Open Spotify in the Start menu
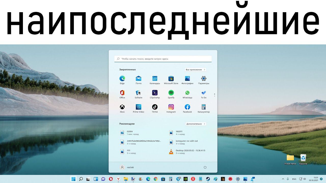Screen dimensions: 326x183 point(171,94)
